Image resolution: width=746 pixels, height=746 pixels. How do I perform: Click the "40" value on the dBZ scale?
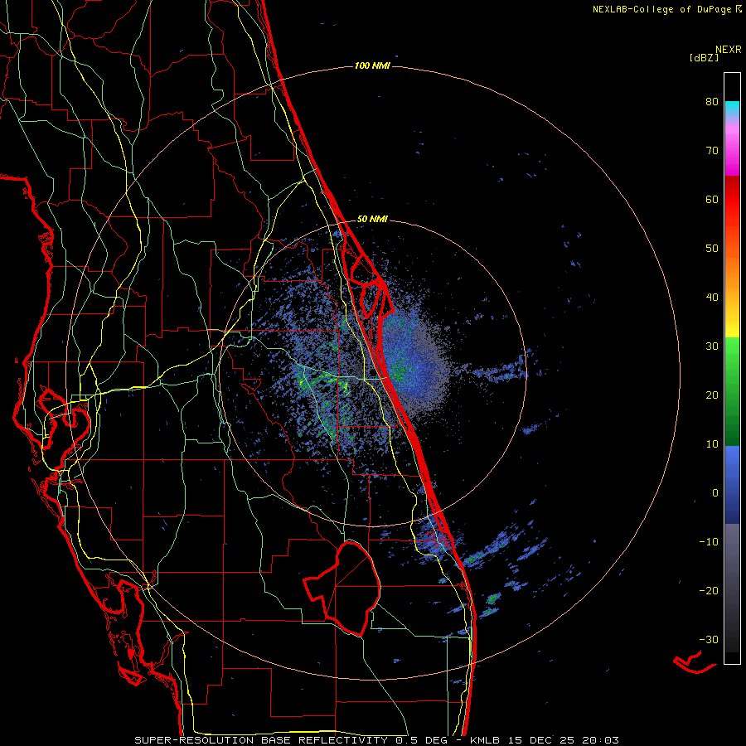[712, 298]
